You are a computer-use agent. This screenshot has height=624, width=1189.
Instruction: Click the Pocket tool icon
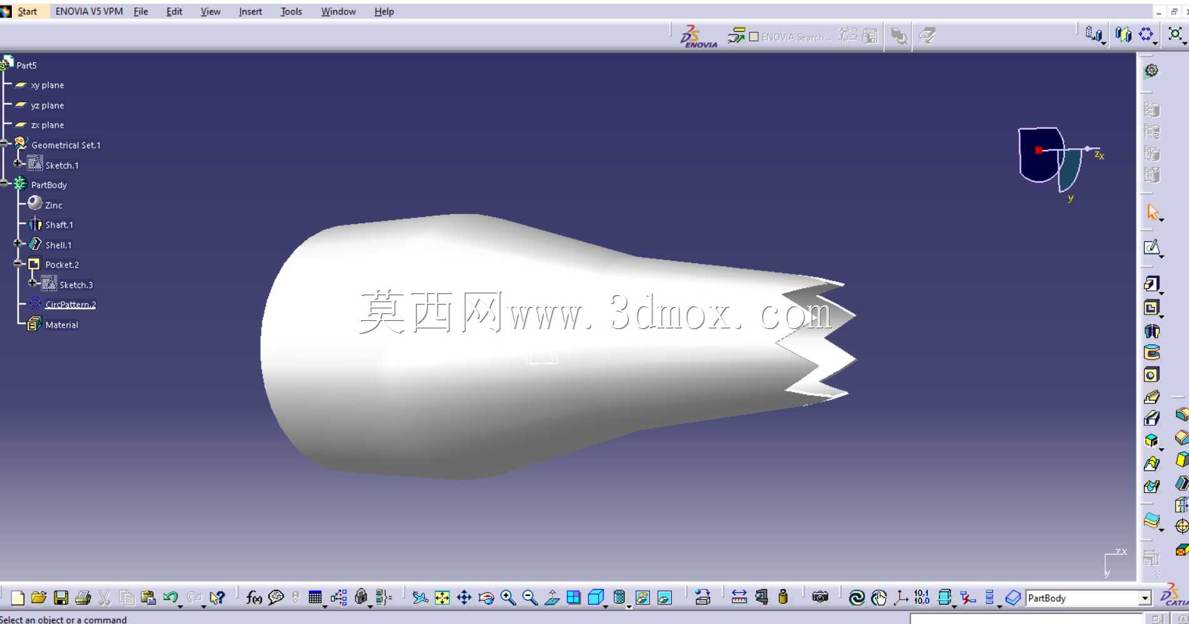click(x=1151, y=308)
